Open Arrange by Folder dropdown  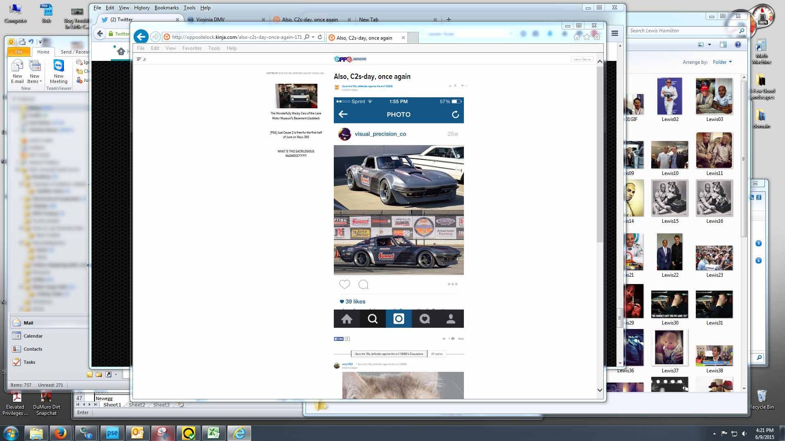coord(722,62)
